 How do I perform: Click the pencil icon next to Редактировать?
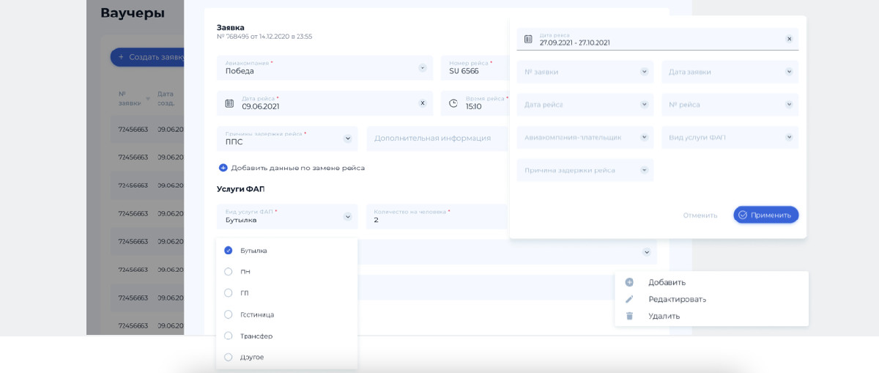[629, 299]
